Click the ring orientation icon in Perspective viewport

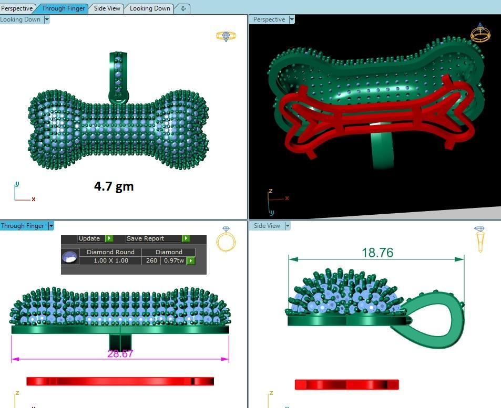pos(479,33)
